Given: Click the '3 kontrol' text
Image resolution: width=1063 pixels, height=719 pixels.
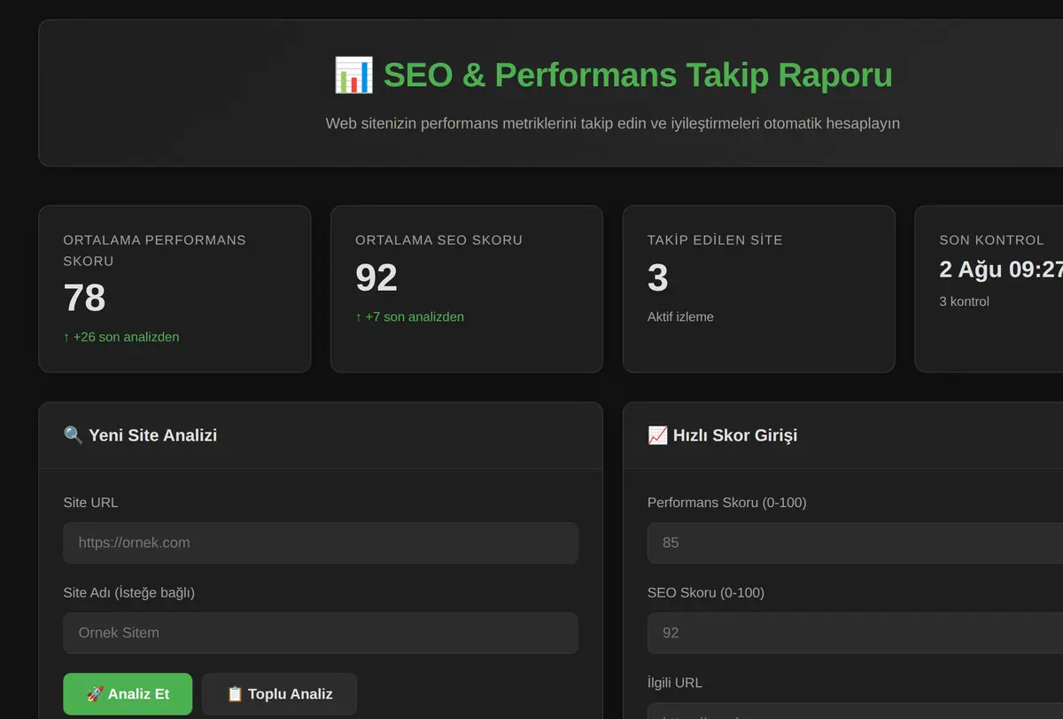Looking at the screenshot, I should (964, 301).
